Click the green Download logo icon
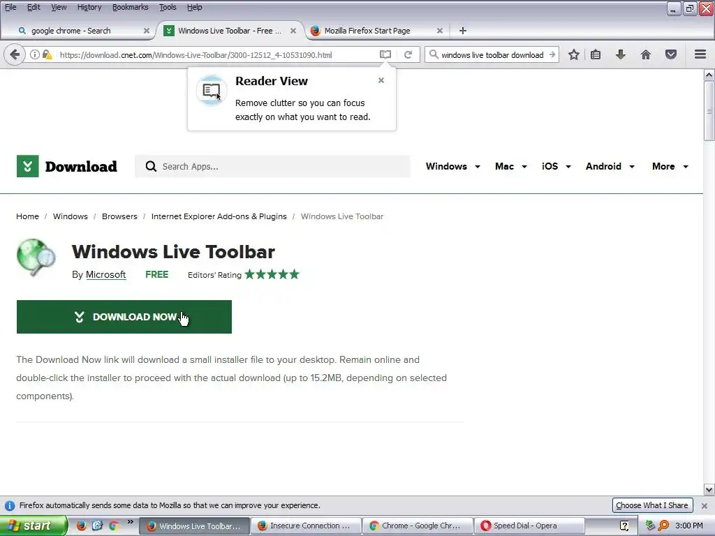The image size is (715, 536). [27, 166]
